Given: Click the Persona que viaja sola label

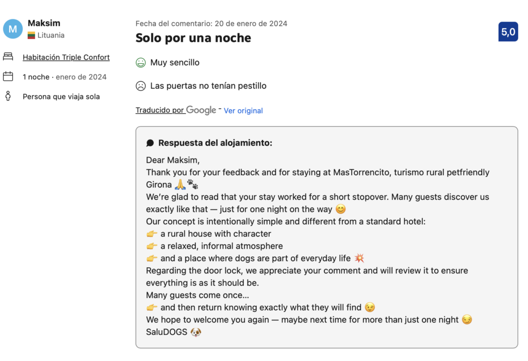Looking at the screenshot, I should tap(61, 96).
